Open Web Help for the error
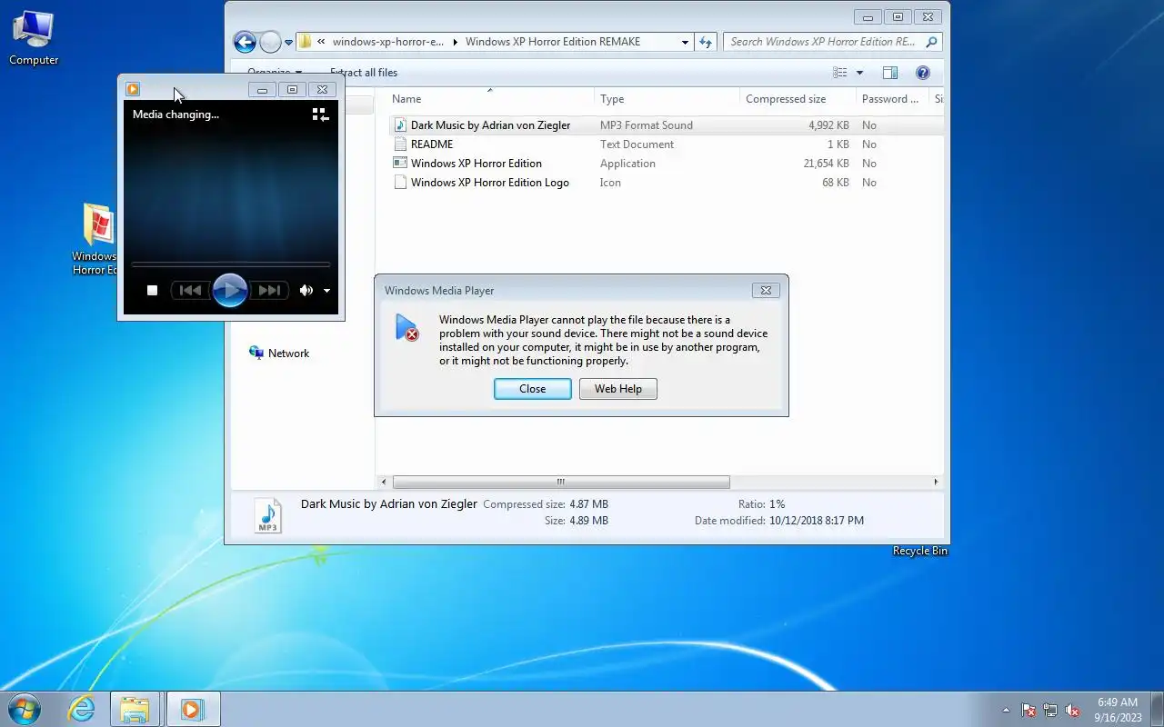Screen dimensions: 1164x727 618,389
